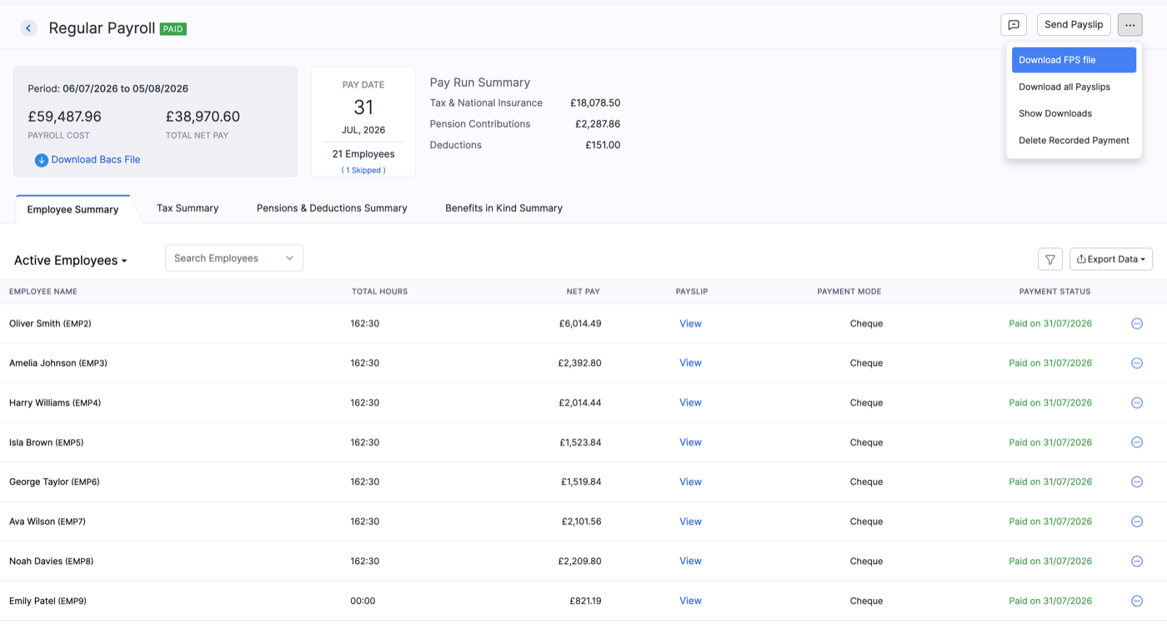Image resolution: width=1167 pixels, height=625 pixels.
Task: Open row actions for Emily Patel
Action: (1137, 601)
